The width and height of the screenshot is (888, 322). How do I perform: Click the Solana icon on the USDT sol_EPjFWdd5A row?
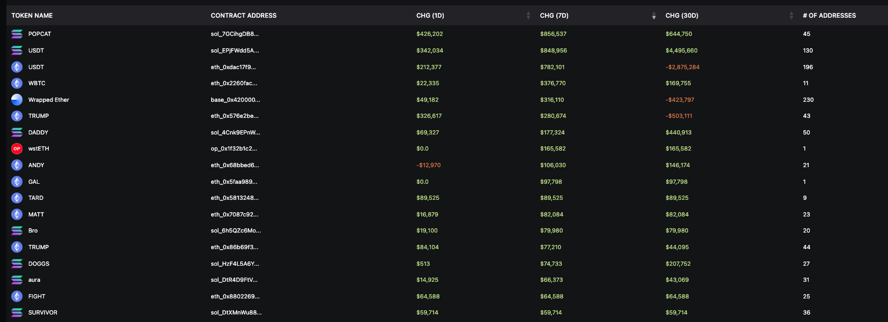pos(17,50)
